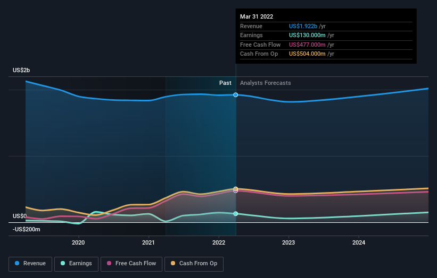437x278 pixels.
Task: Click the US$130.000m earnings value in tooltip
Action: point(307,35)
